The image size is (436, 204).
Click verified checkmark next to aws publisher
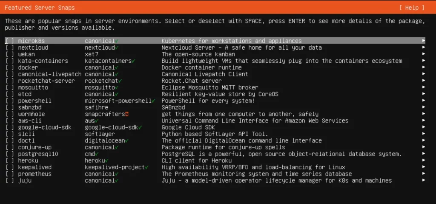(97, 121)
